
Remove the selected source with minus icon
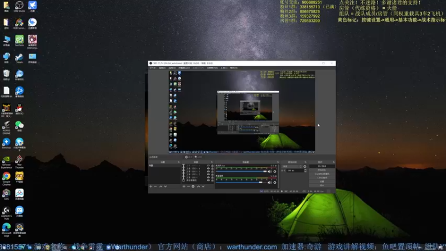pyautogui.click(x=188, y=186)
